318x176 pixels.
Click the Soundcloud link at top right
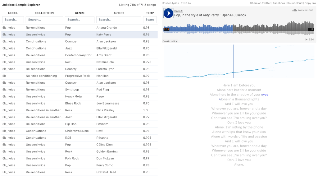(295, 3)
